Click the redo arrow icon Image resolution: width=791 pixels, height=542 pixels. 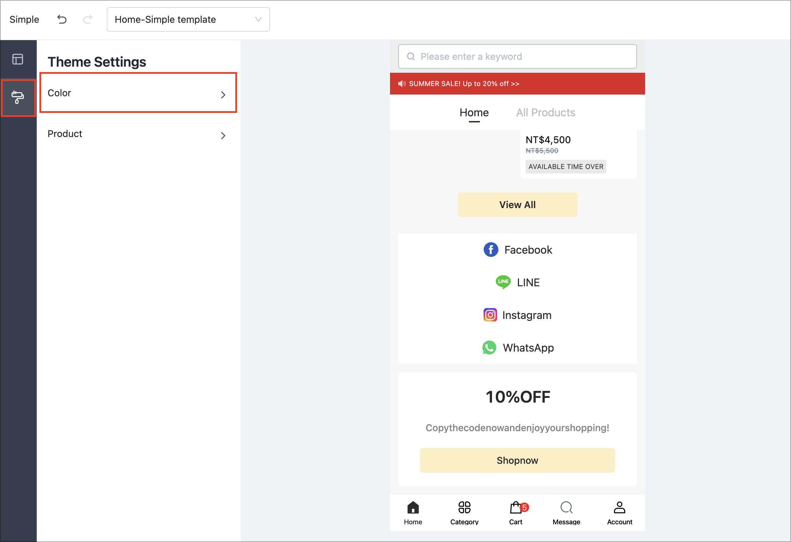88,19
